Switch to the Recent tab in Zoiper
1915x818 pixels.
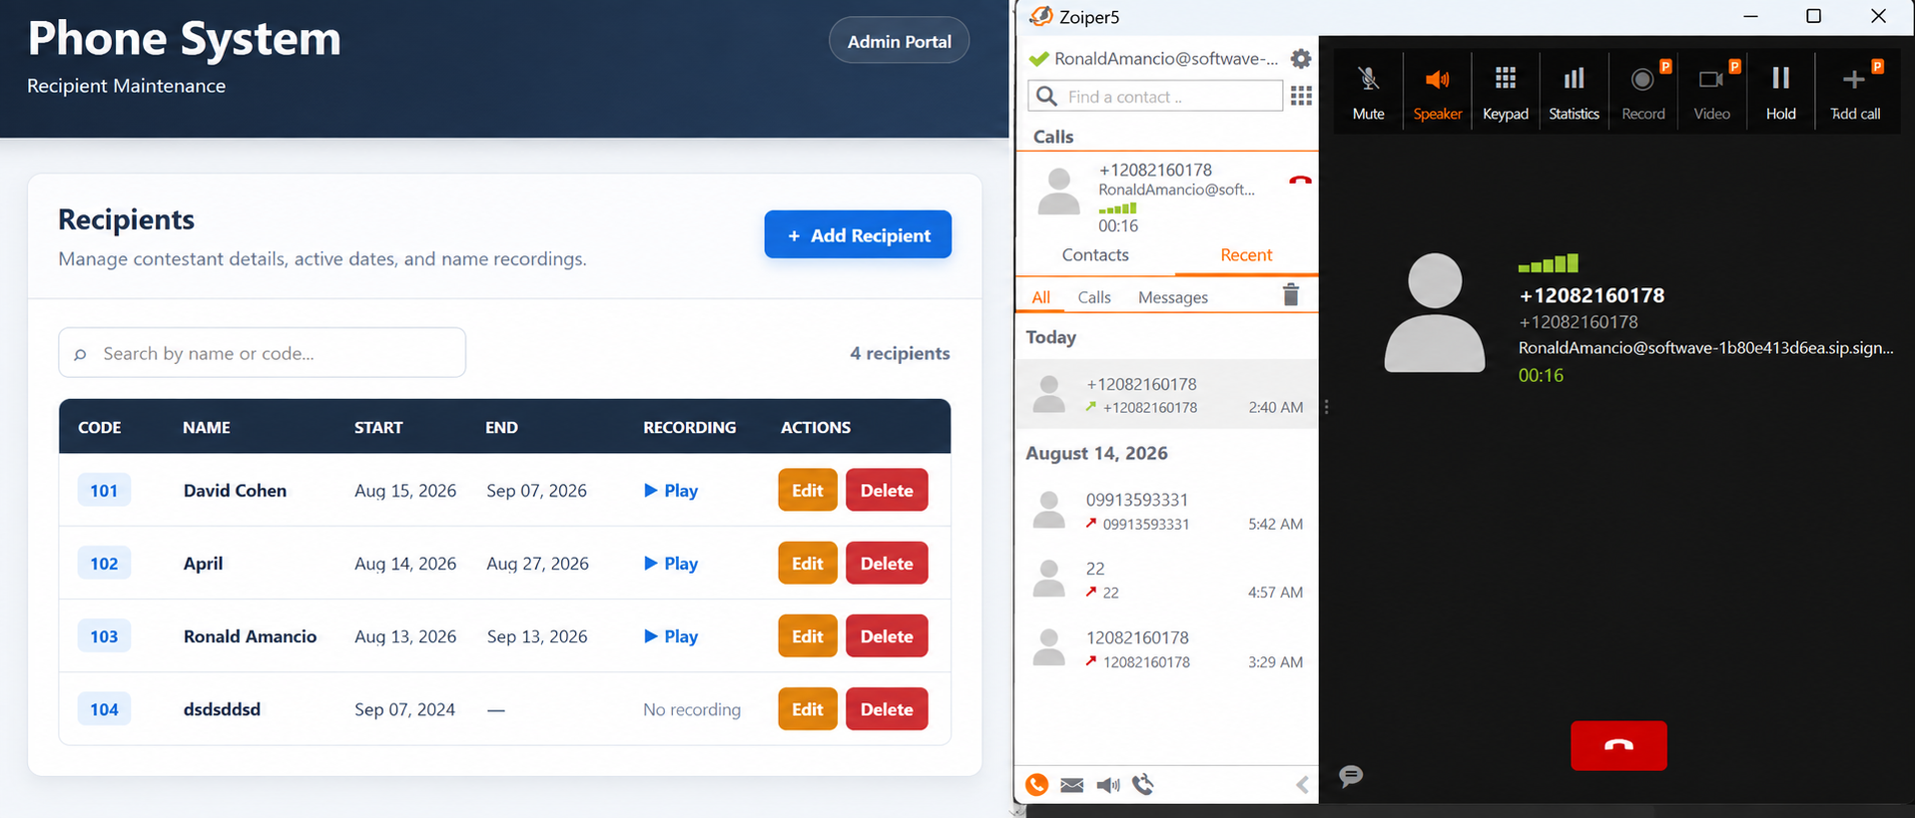coord(1246,255)
